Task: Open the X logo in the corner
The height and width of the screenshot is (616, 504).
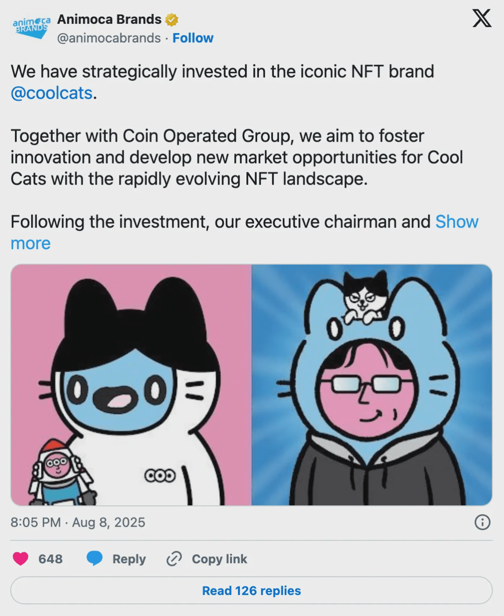Action: (482, 19)
